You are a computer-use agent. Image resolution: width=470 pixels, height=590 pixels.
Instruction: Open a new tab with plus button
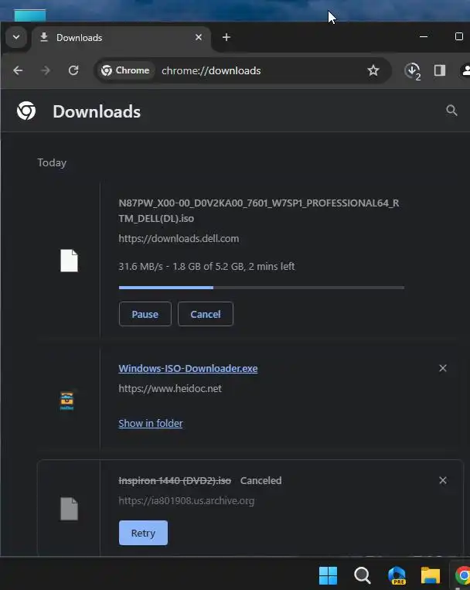(226, 37)
